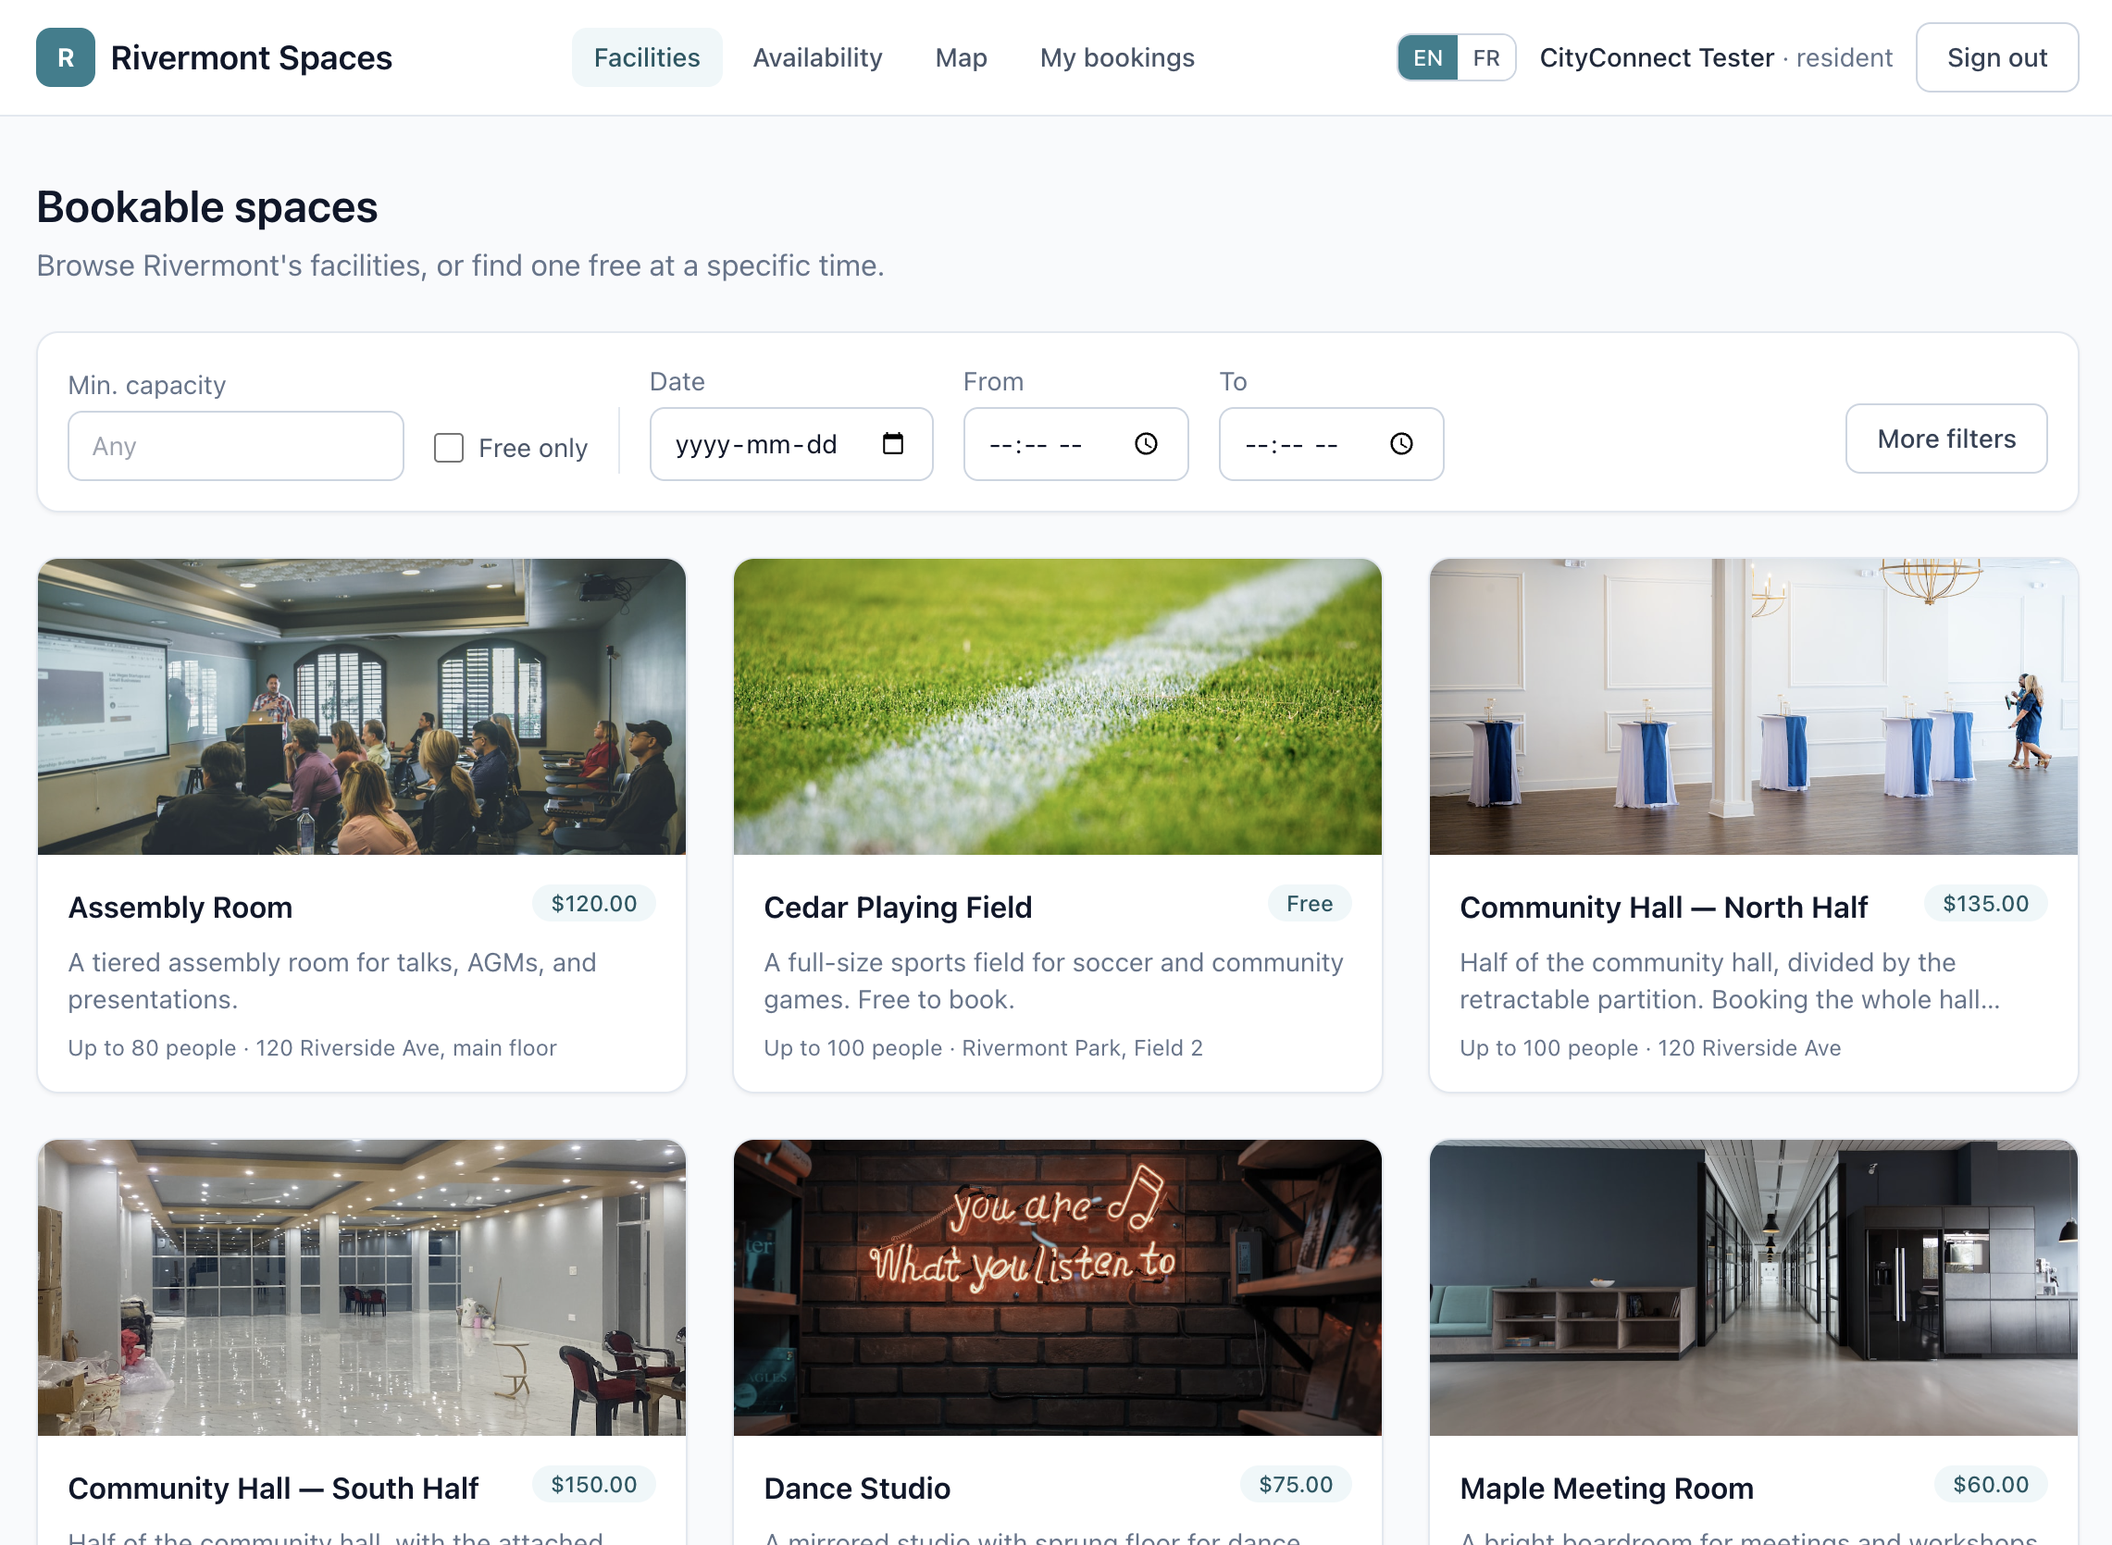Click 'Rivermont Park, Field 2' location text

pyautogui.click(x=1082, y=1047)
